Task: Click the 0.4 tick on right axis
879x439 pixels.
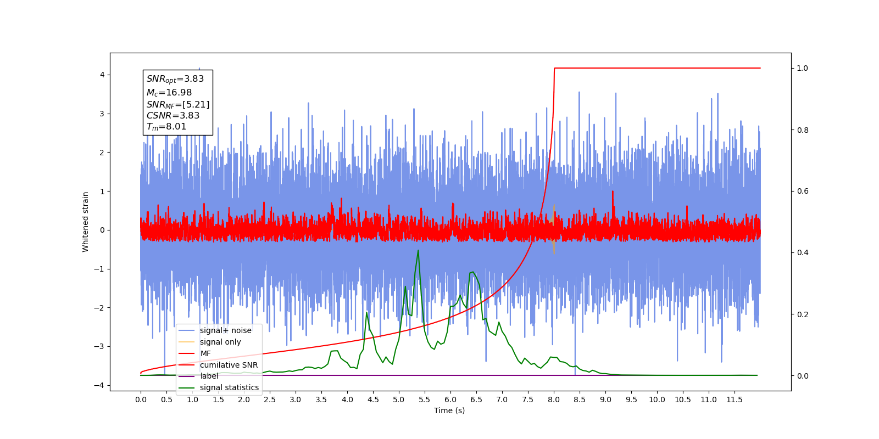Action: coord(803,253)
